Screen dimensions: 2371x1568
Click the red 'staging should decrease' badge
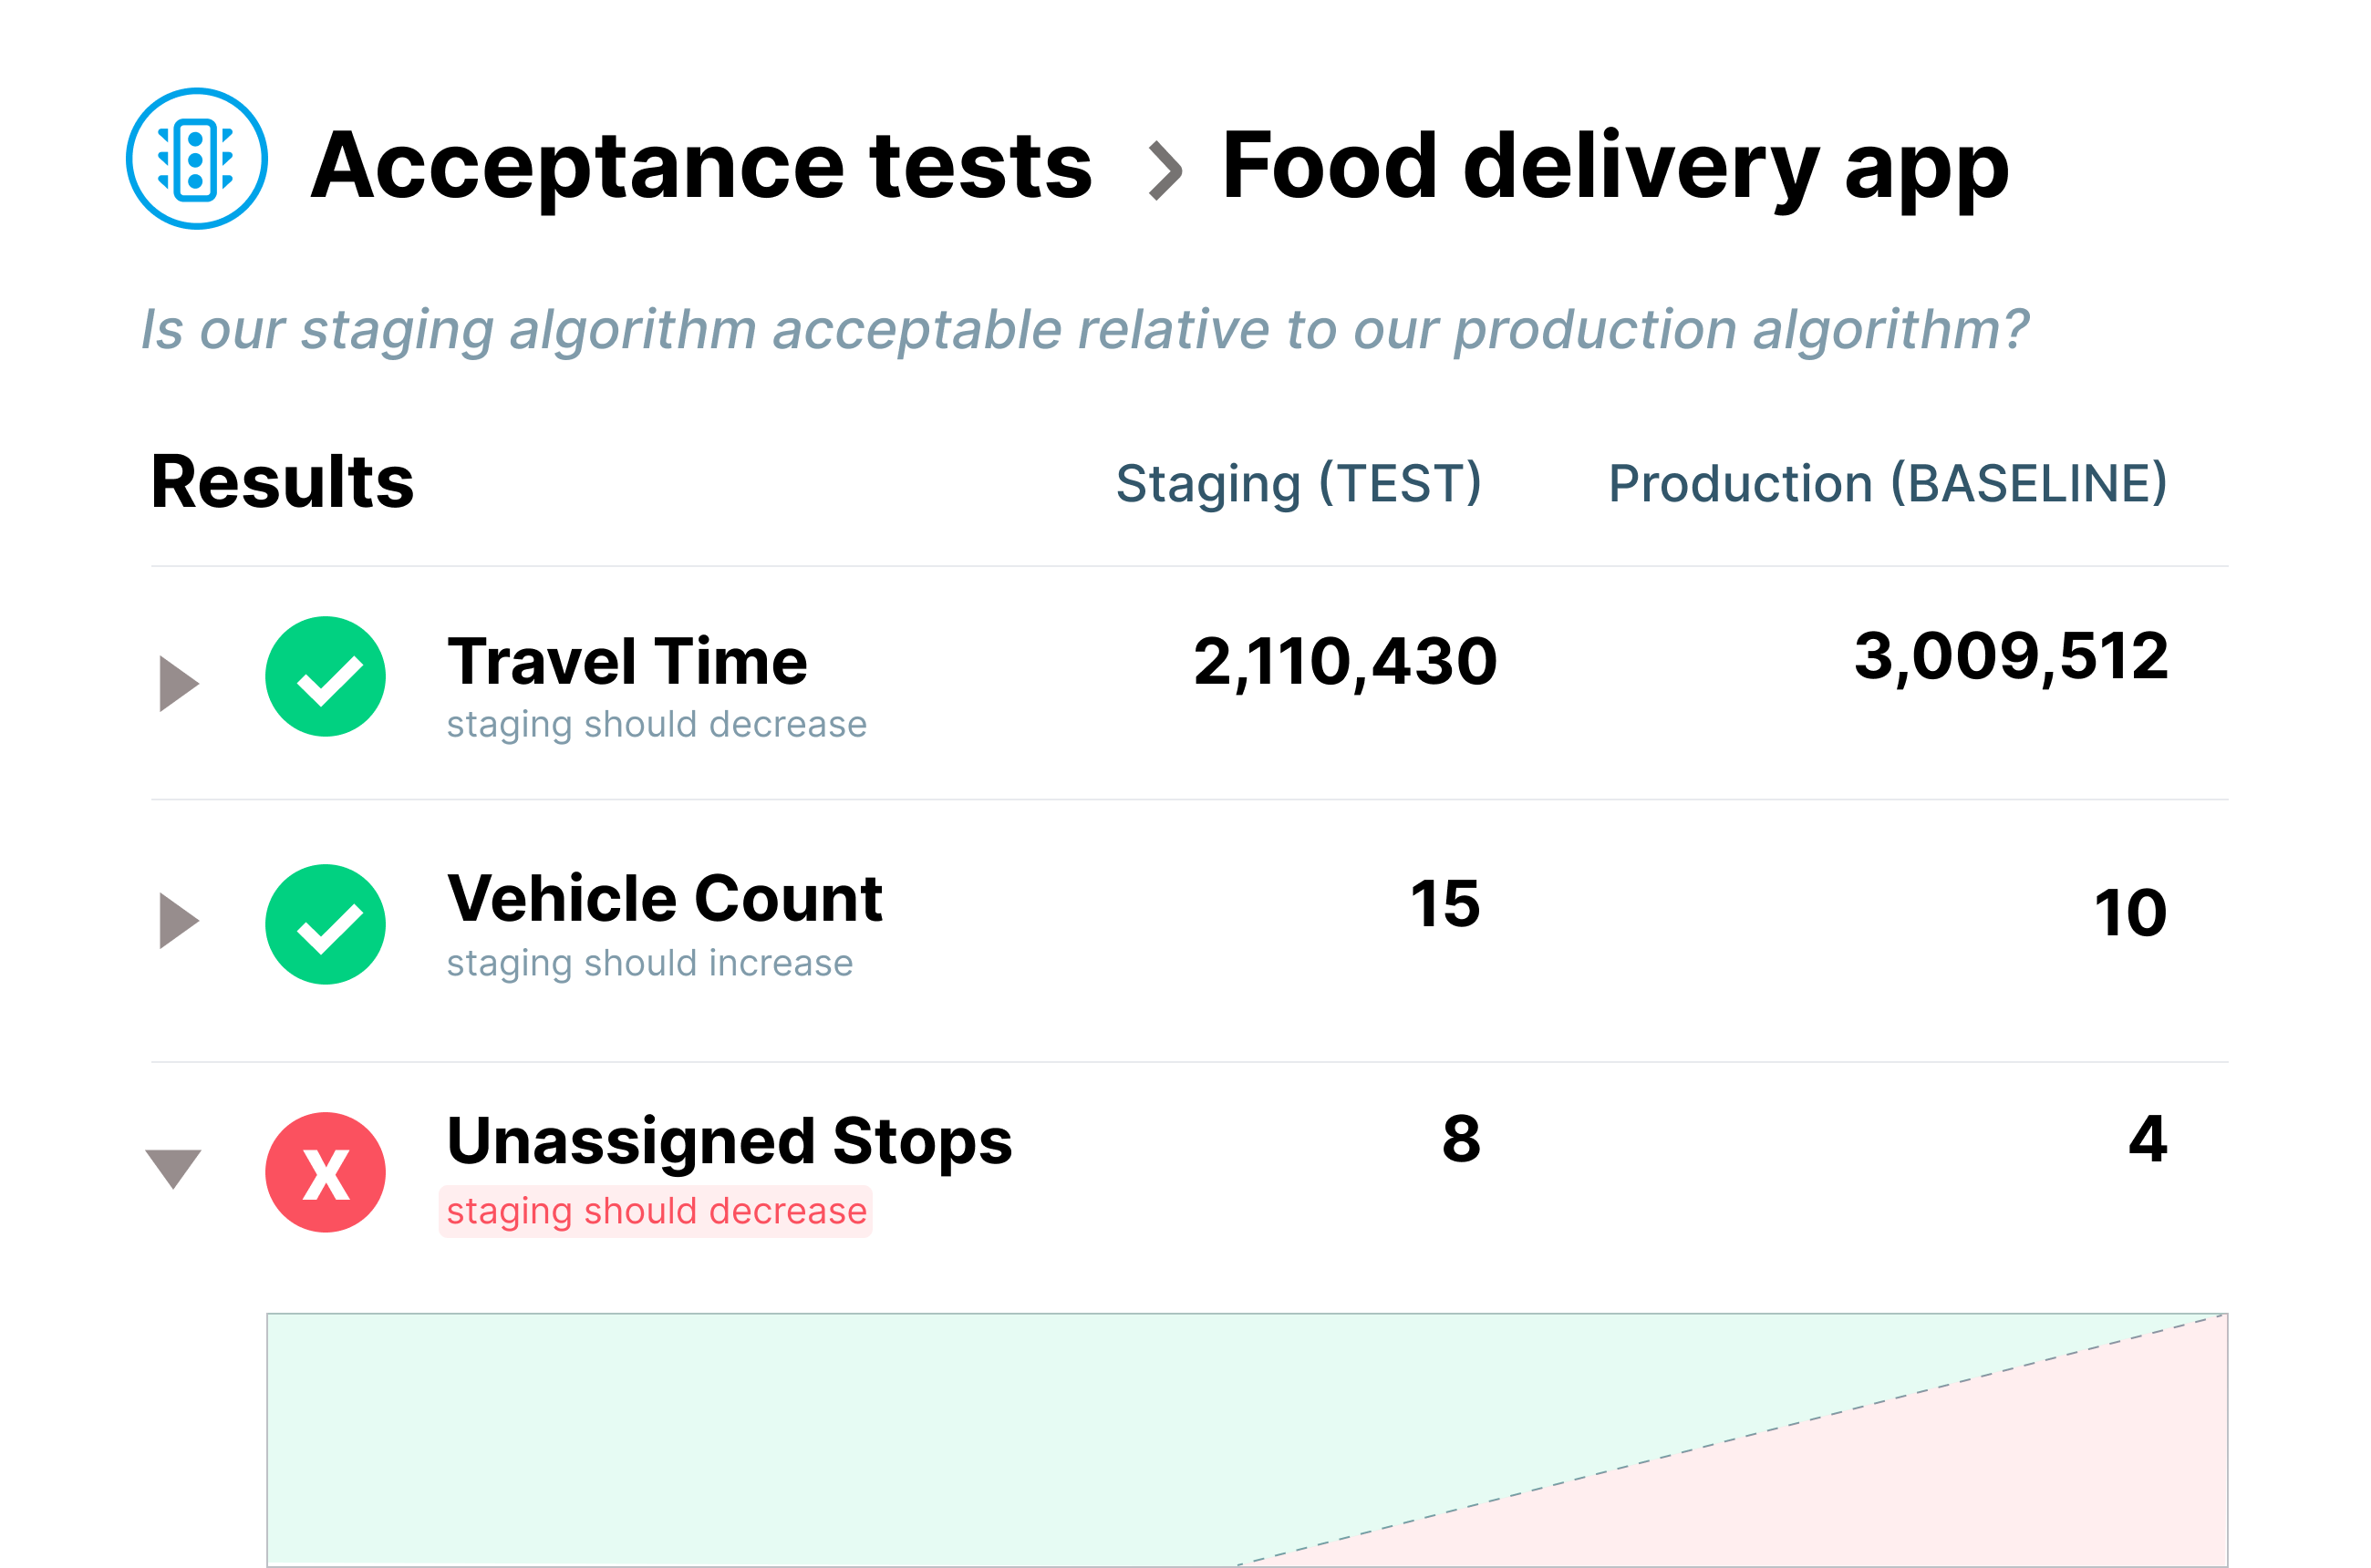coord(657,1211)
